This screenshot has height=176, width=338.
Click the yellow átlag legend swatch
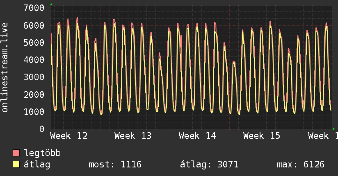pyautogui.click(x=16, y=165)
